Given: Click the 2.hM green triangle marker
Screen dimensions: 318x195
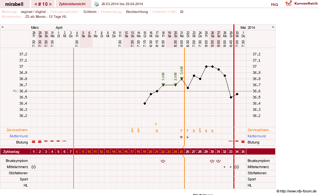Looking at the screenshot, I should pos(176,85).
